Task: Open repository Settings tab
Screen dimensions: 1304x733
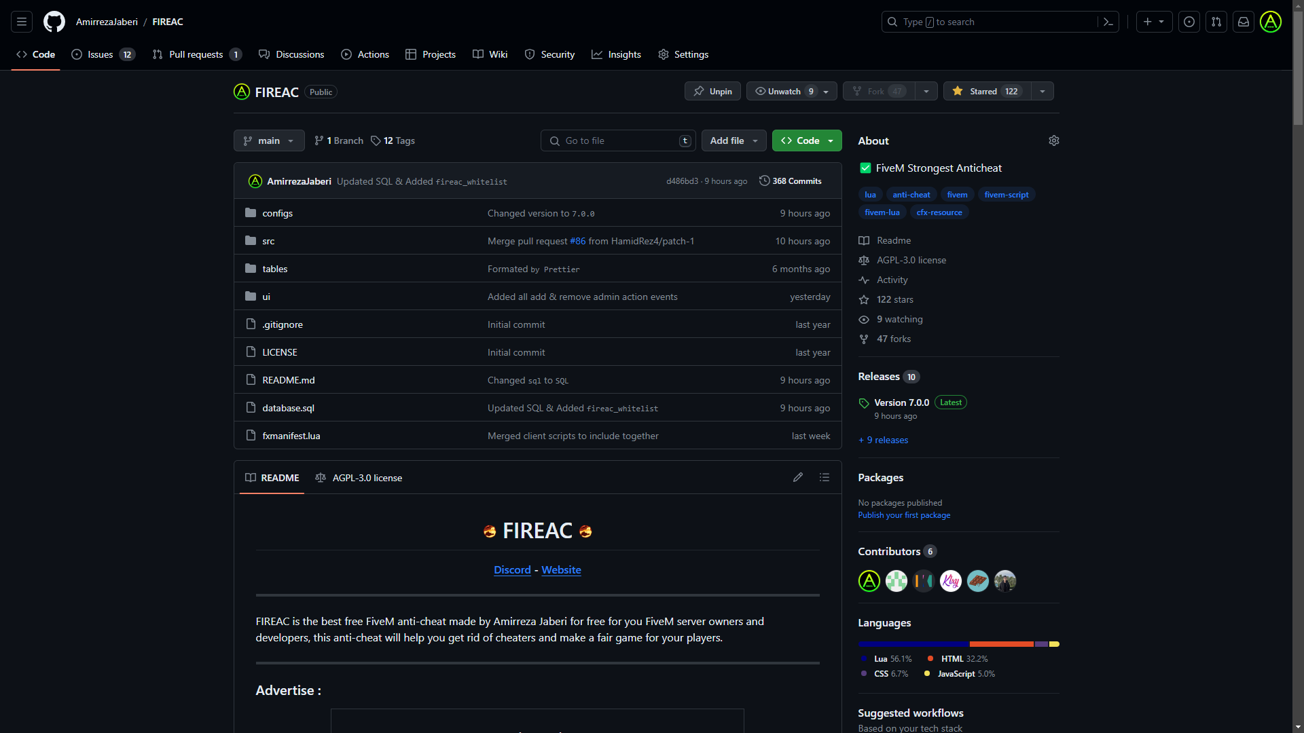Action: (x=683, y=54)
